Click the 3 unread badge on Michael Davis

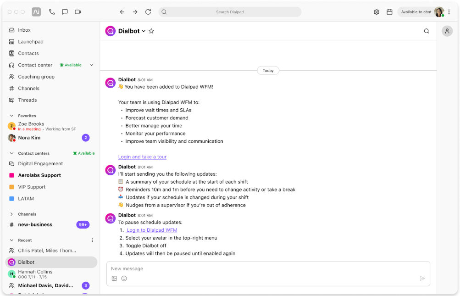click(x=86, y=285)
